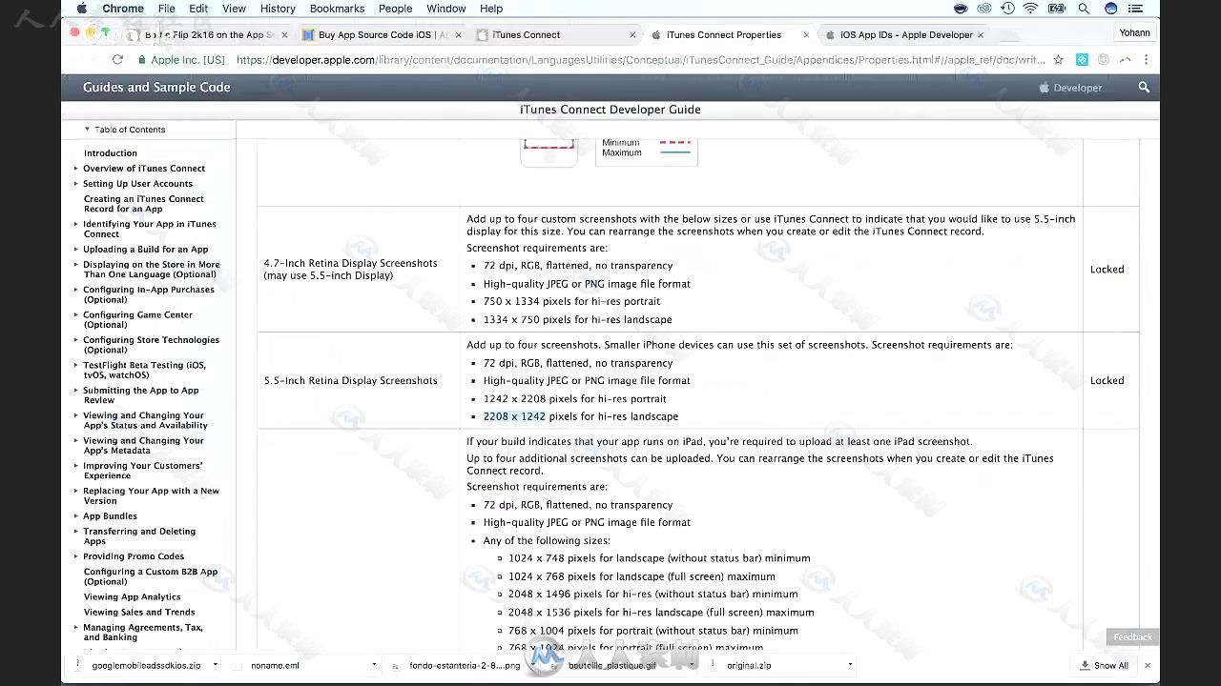Open the Chrome menu in menu bar
1221x686 pixels.
pyautogui.click(x=123, y=9)
